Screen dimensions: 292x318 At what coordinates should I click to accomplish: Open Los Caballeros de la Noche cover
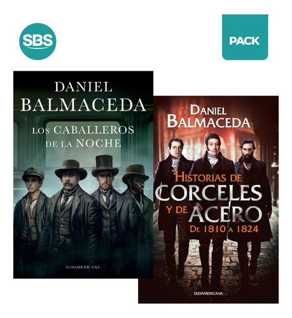pyautogui.click(x=83, y=175)
